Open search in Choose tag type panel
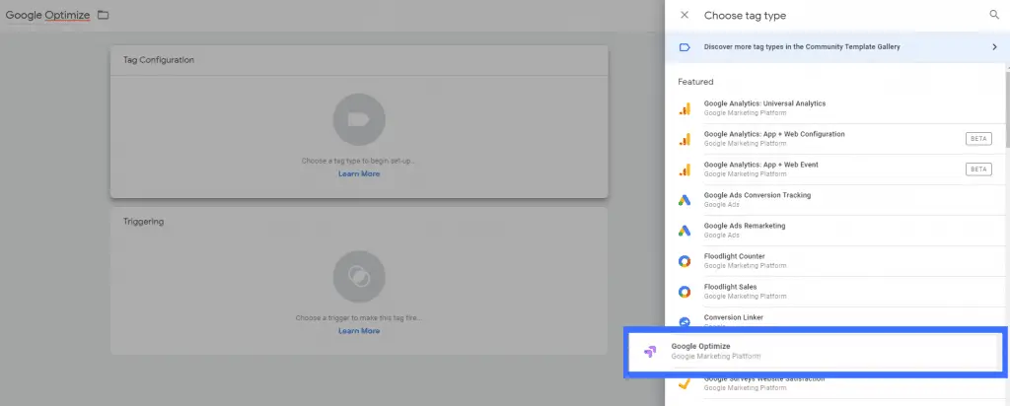This screenshot has height=406, width=1010. coord(994,15)
